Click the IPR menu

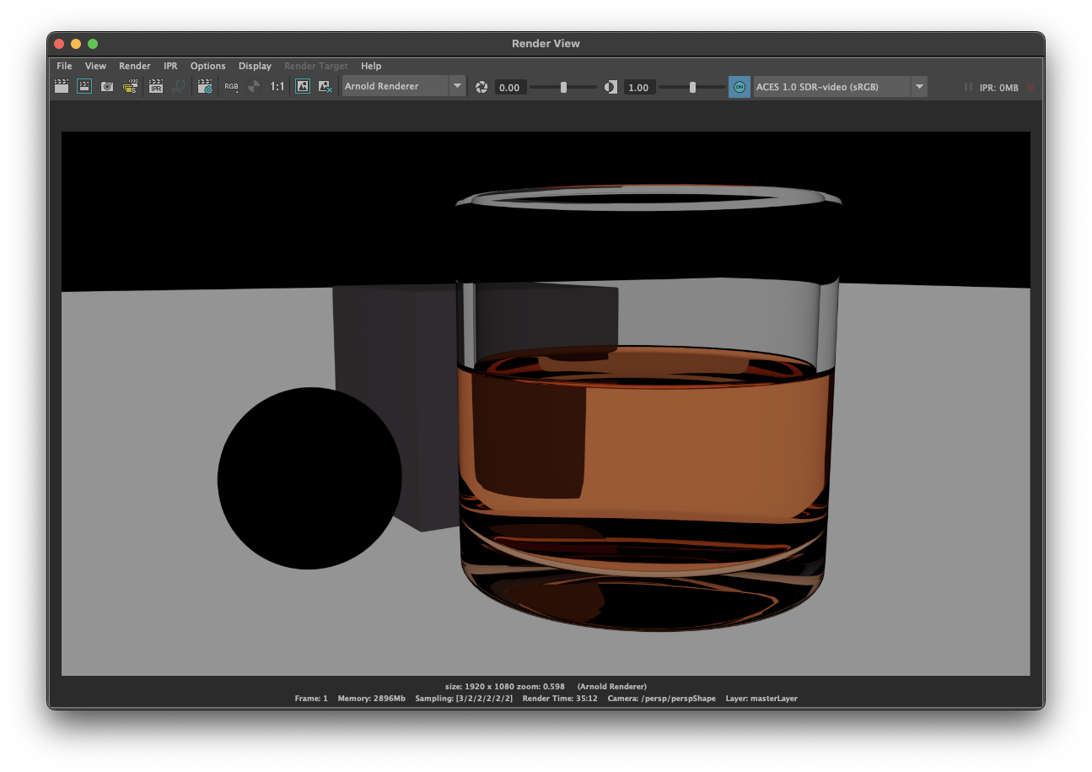point(170,66)
